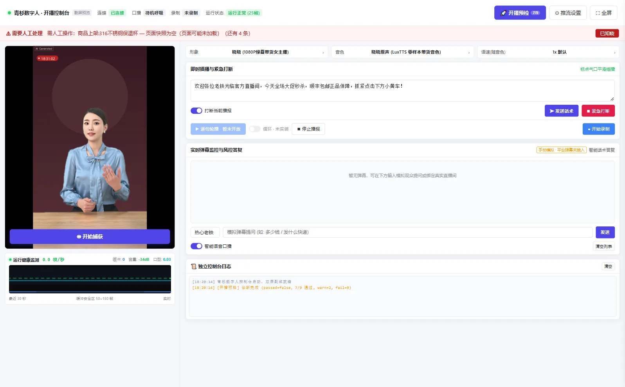Click into the script text area
This screenshot has width=625, height=387.
coord(403,91)
